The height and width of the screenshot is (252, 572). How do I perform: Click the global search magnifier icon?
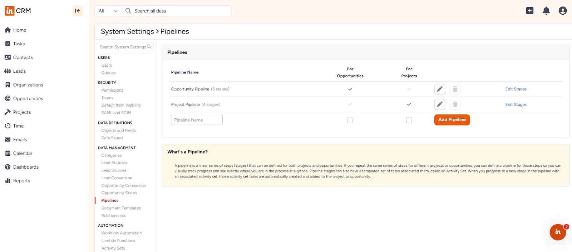pyautogui.click(x=128, y=11)
